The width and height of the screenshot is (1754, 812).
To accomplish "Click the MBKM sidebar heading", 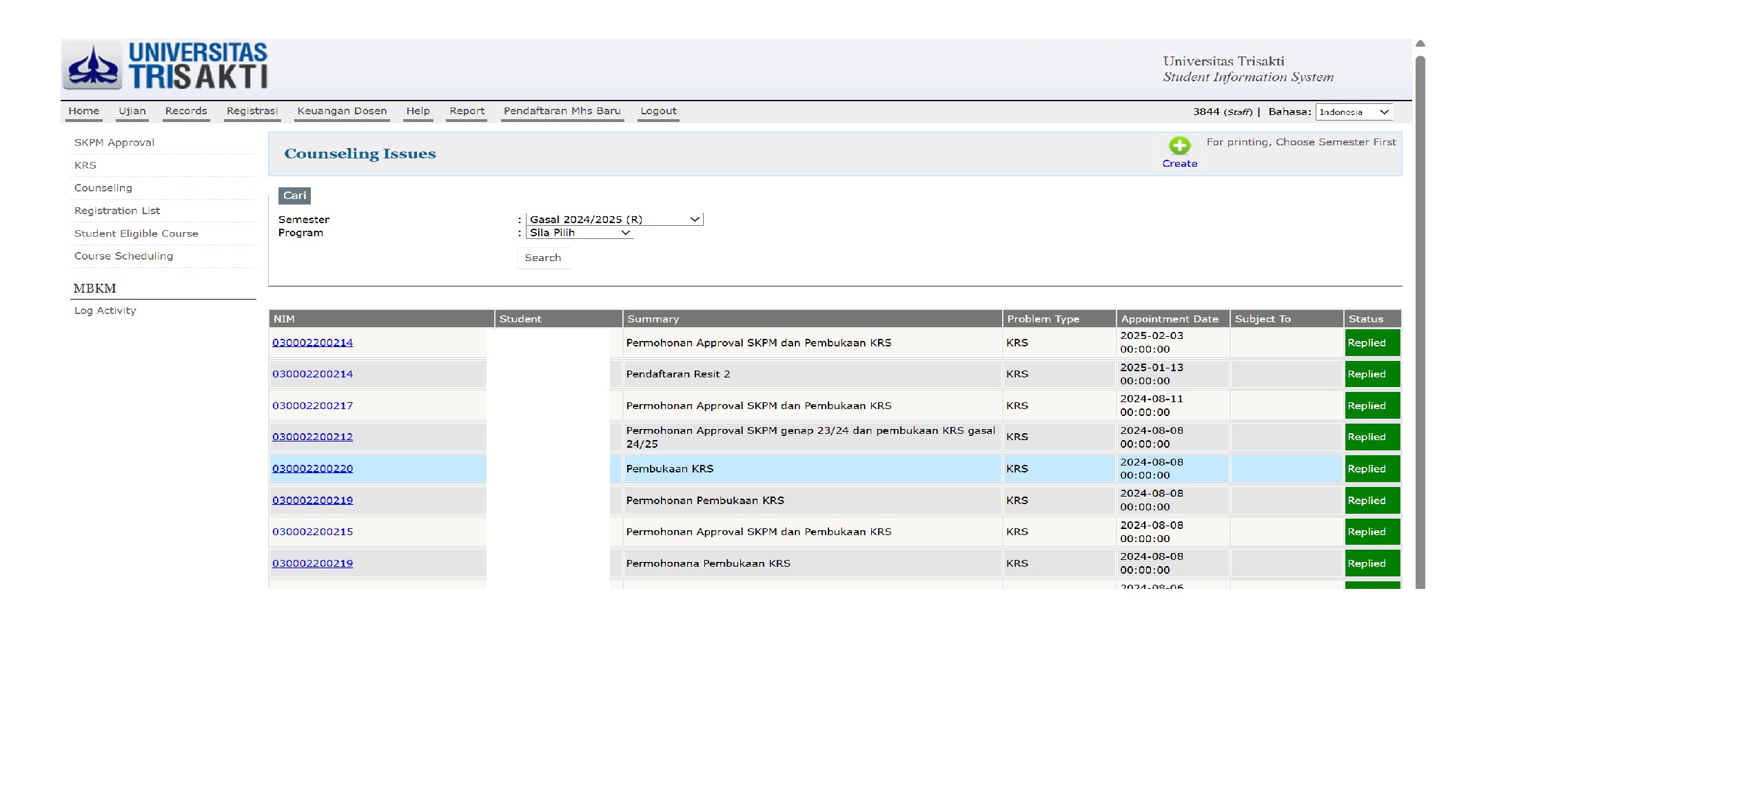I will click(x=94, y=289).
